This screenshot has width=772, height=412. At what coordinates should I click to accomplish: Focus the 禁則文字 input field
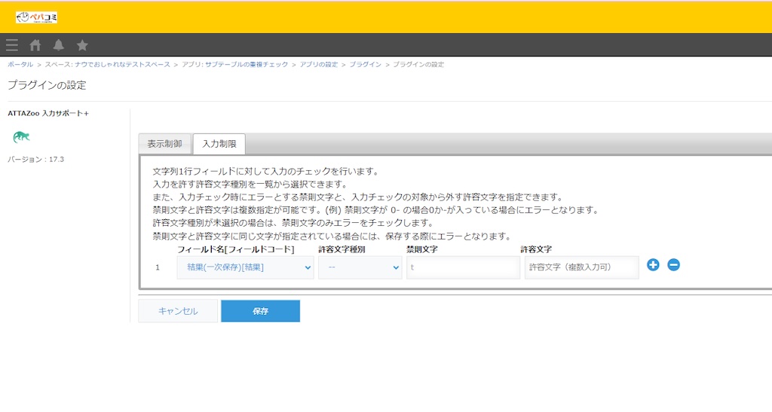point(463,267)
